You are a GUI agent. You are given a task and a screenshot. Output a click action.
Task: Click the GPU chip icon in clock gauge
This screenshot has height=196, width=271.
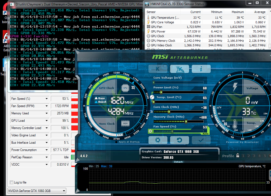tap(125, 88)
